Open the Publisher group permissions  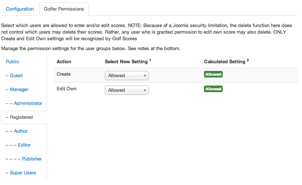pos(24,159)
